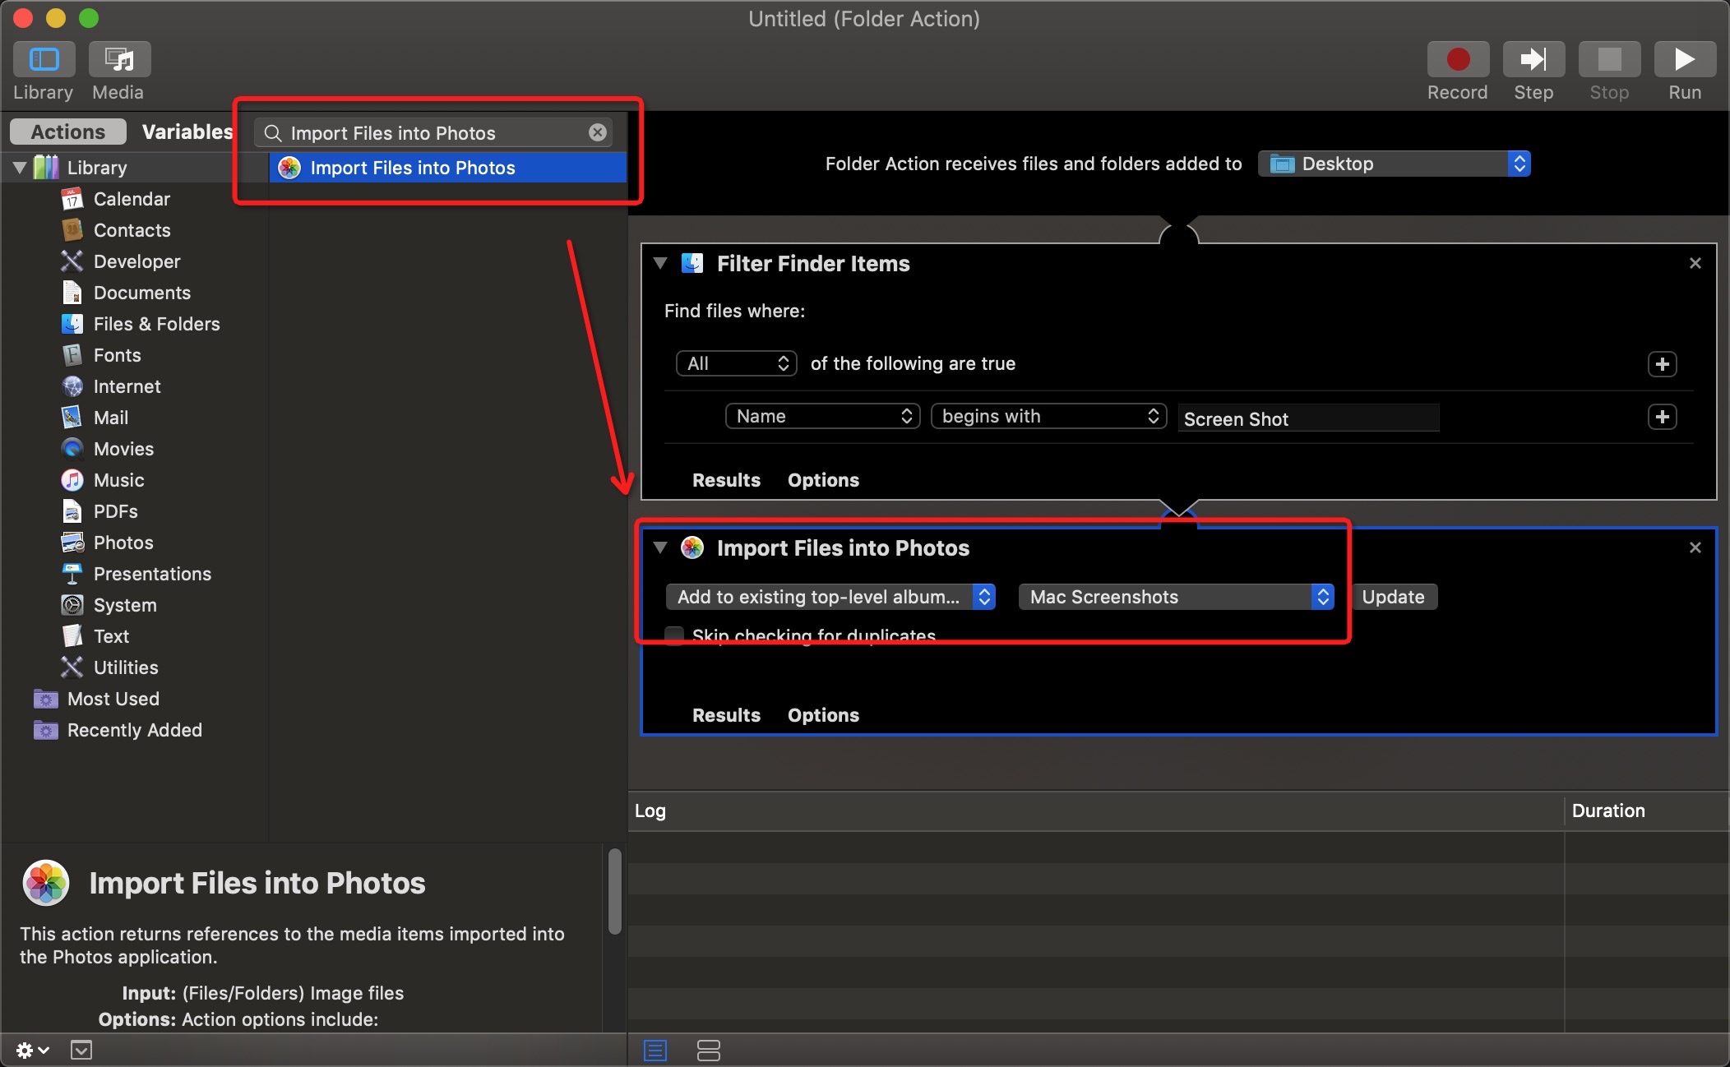Switch log to workflow view icon
This screenshot has height=1067, width=1730.
point(655,1050)
